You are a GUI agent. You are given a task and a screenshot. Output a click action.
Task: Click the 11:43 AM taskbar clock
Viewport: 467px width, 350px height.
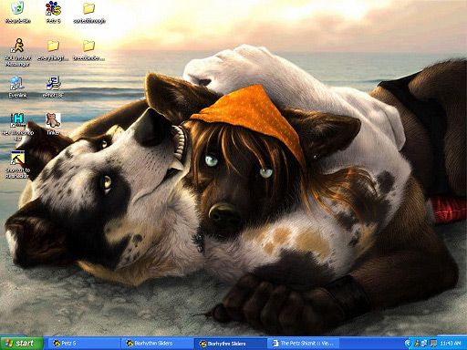(x=451, y=344)
